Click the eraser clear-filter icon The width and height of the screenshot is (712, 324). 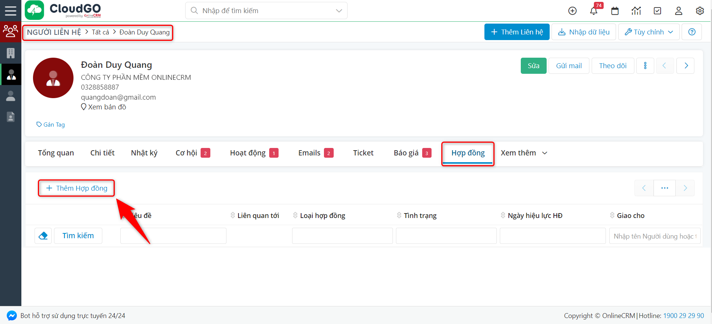pyautogui.click(x=43, y=236)
